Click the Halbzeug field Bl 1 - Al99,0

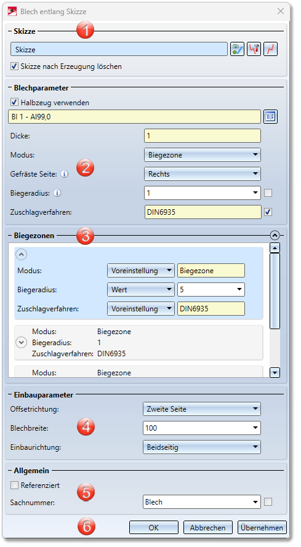point(134,116)
